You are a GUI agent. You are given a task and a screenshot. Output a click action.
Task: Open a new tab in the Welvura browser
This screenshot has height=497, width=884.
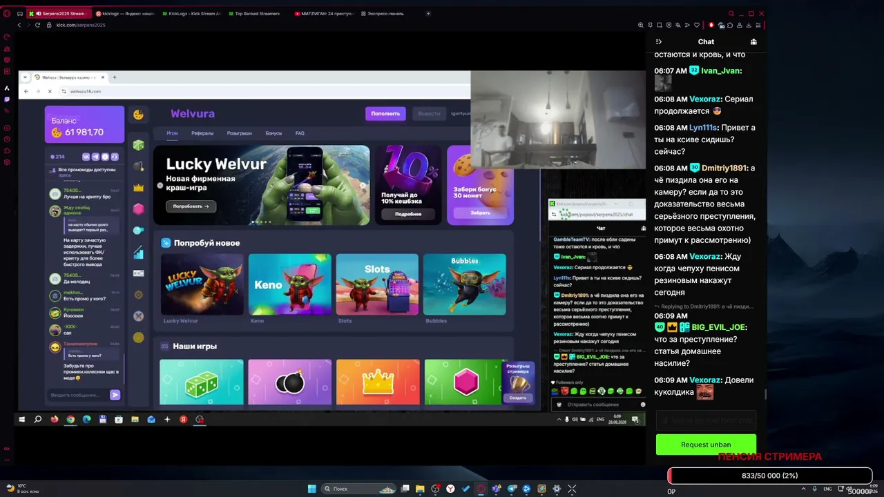tap(115, 77)
